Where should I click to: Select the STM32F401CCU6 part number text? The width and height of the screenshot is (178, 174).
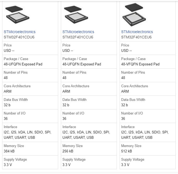78,37
